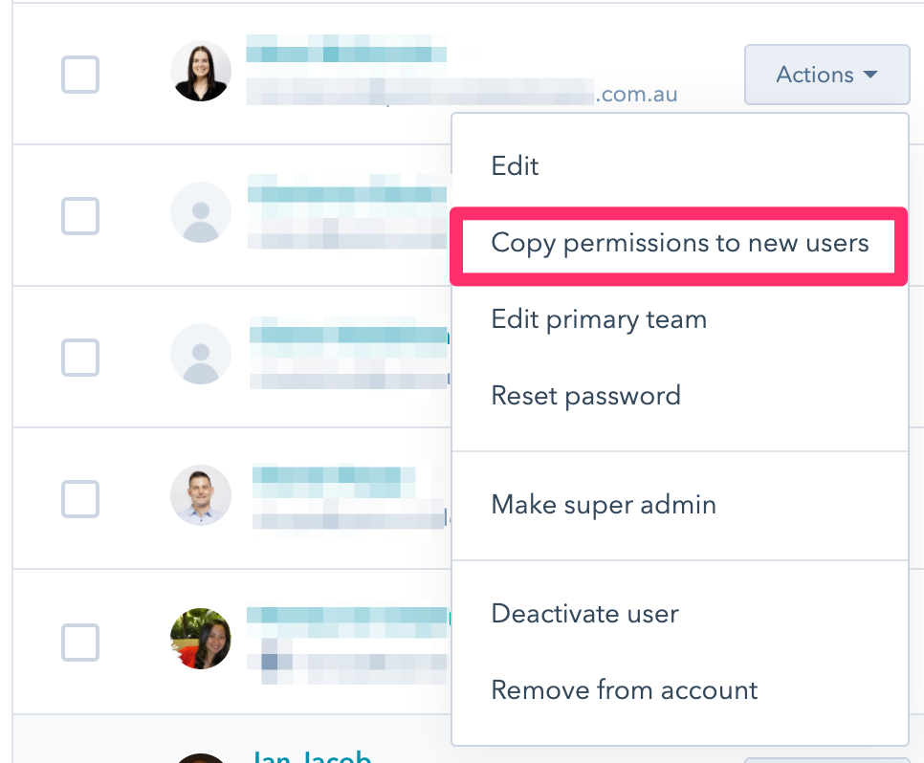Check box next to woman in red top
The width and height of the screenshot is (924, 763).
click(x=80, y=642)
